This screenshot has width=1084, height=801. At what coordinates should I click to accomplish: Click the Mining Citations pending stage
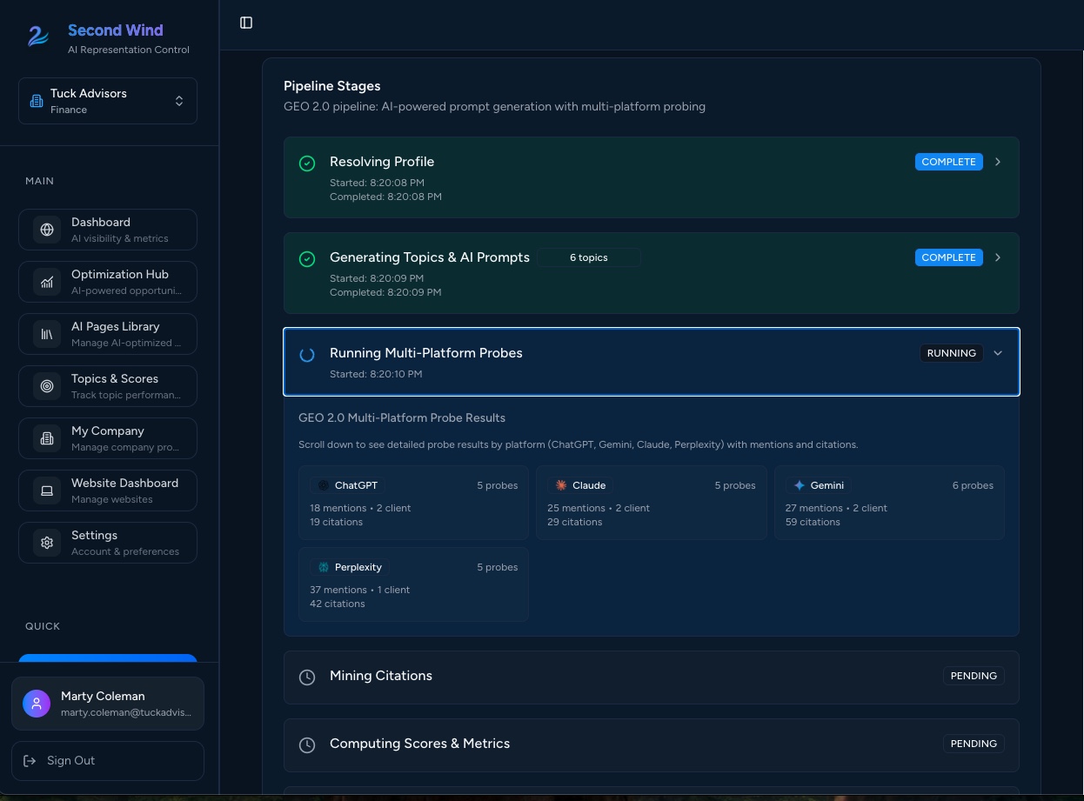coord(651,676)
